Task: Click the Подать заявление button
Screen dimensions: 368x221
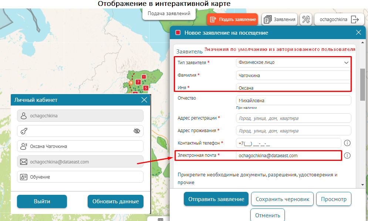Action: click(x=232, y=20)
